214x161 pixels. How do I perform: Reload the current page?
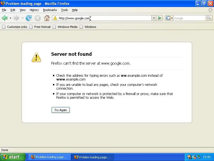[x=29, y=18]
